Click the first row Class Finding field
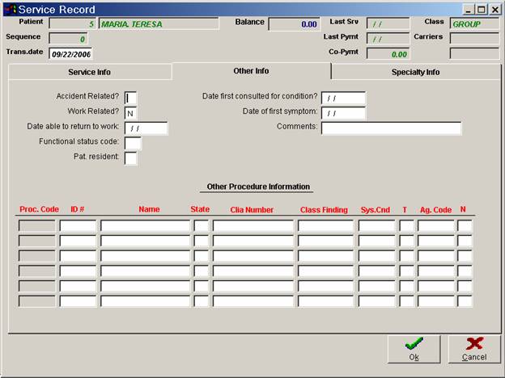This screenshot has width=505, height=378. click(x=325, y=225)
